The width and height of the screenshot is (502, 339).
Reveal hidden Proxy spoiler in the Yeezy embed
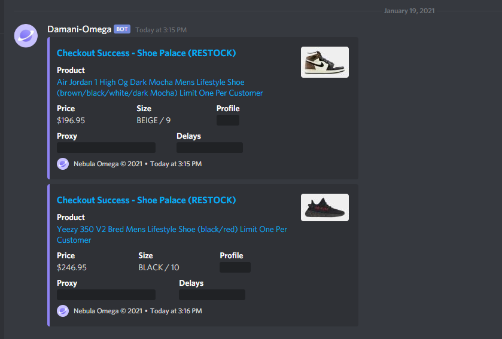point(107,295)
